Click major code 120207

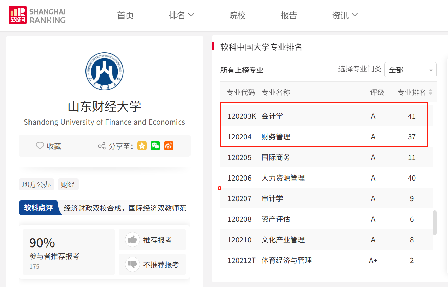point(239,198)
